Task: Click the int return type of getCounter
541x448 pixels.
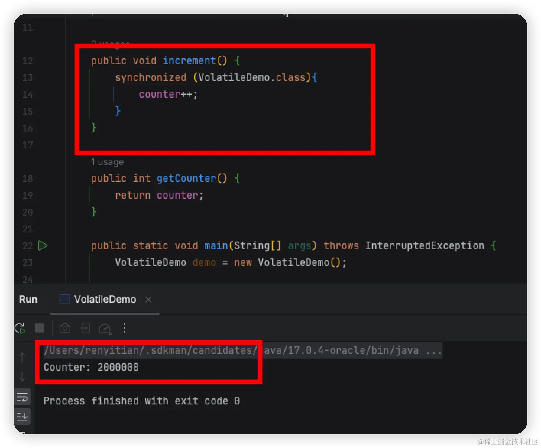Action: pos(142,179)
